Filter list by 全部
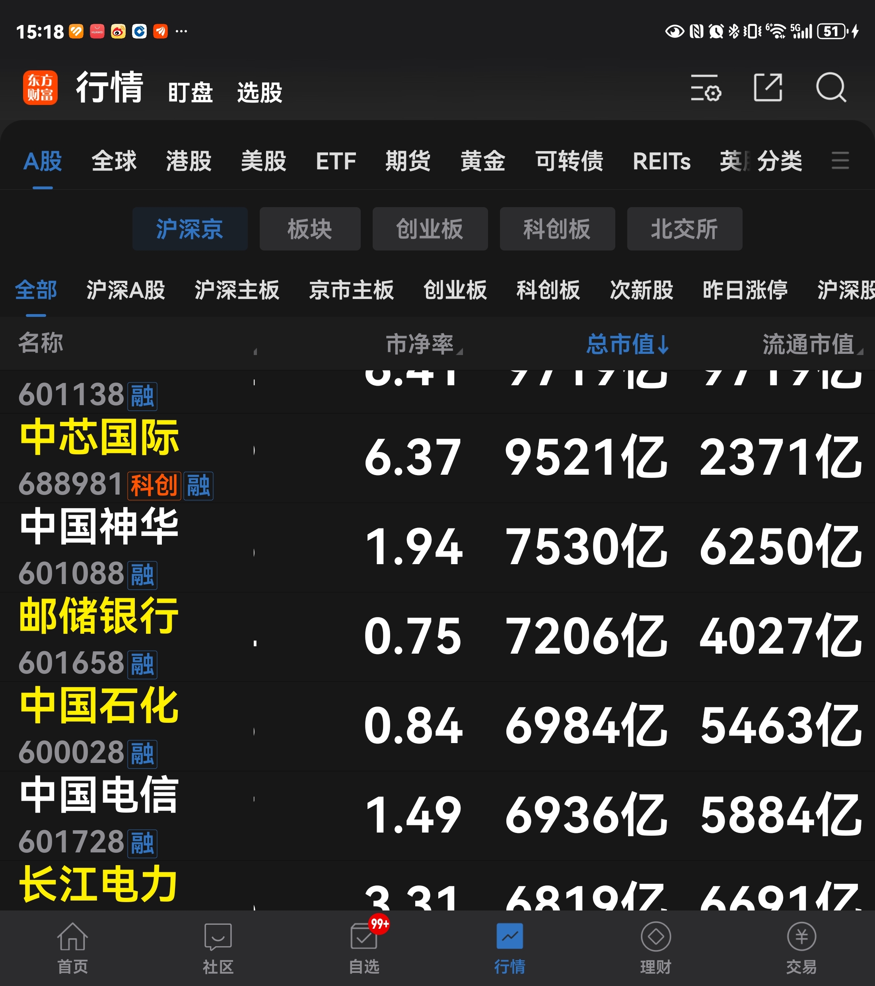Viewport: 875px width, 986px height. (36, 290)
